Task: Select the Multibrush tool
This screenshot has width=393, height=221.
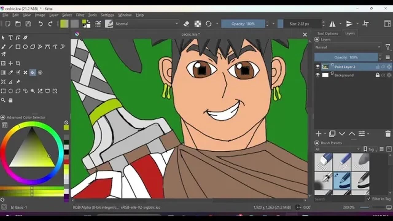Action: (x=3, y=54)
